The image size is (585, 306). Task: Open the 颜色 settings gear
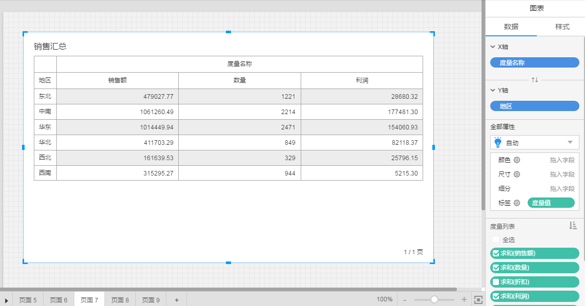click(517, 160)
